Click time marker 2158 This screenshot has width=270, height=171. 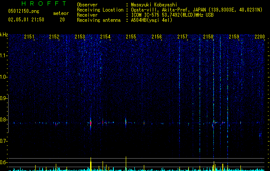pos(208,37)
